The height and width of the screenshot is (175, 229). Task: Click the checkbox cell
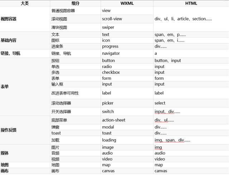tap(127, 72)
